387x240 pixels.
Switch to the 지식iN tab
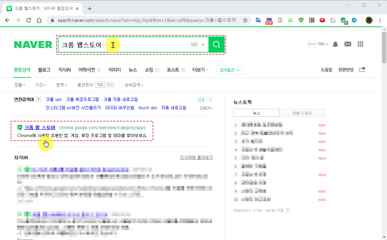[64, 70]
